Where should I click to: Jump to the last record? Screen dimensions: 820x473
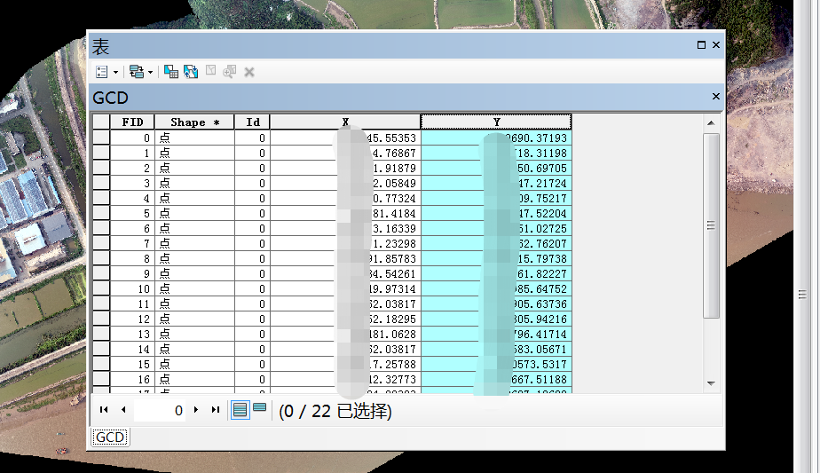pos(215,410)
